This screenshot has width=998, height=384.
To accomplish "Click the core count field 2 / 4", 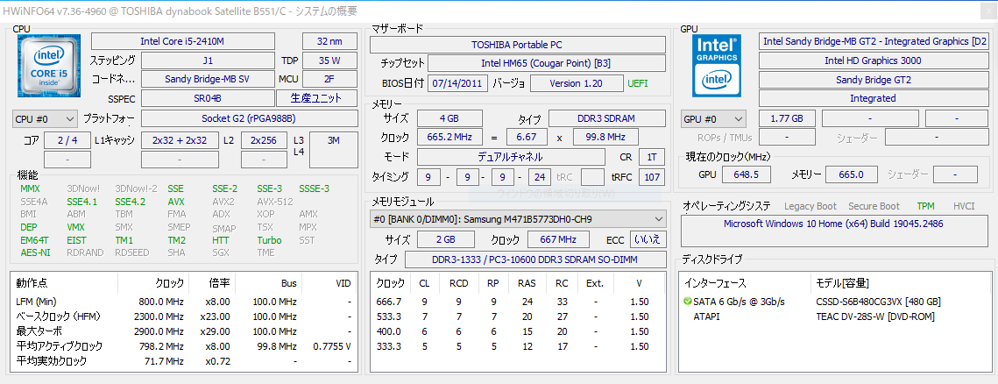I will (x=67, y=141).
